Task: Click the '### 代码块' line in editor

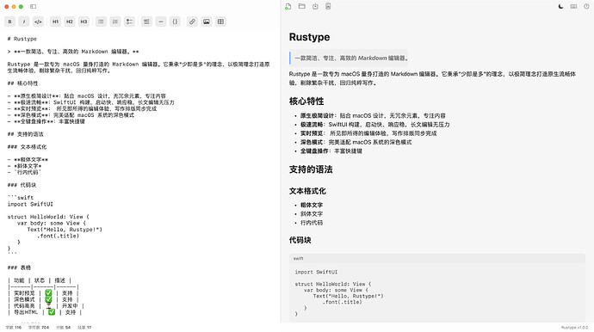Action: pos(22,185)
